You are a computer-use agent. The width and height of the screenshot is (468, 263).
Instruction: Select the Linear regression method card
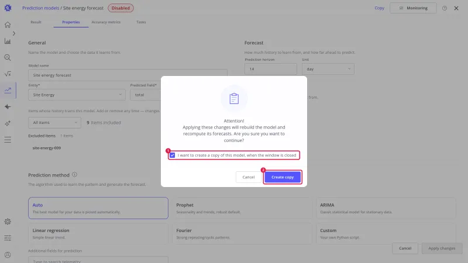pos(98,233)
